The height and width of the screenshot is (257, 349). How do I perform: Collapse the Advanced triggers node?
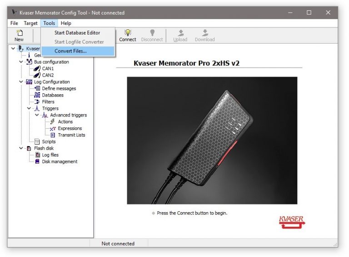point(37,115)
